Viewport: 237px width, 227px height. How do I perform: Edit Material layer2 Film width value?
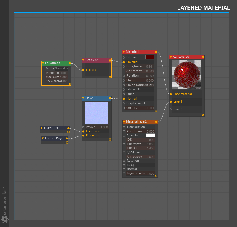[x=151, y=144]
